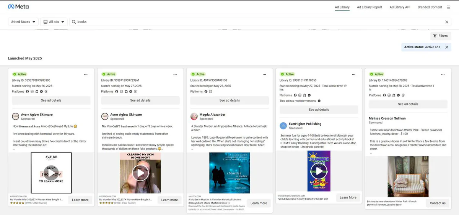Click Audience Network icon on Melissa Cresson Sullivan ad
Screen dimensions: 459x215
(394, 95)
